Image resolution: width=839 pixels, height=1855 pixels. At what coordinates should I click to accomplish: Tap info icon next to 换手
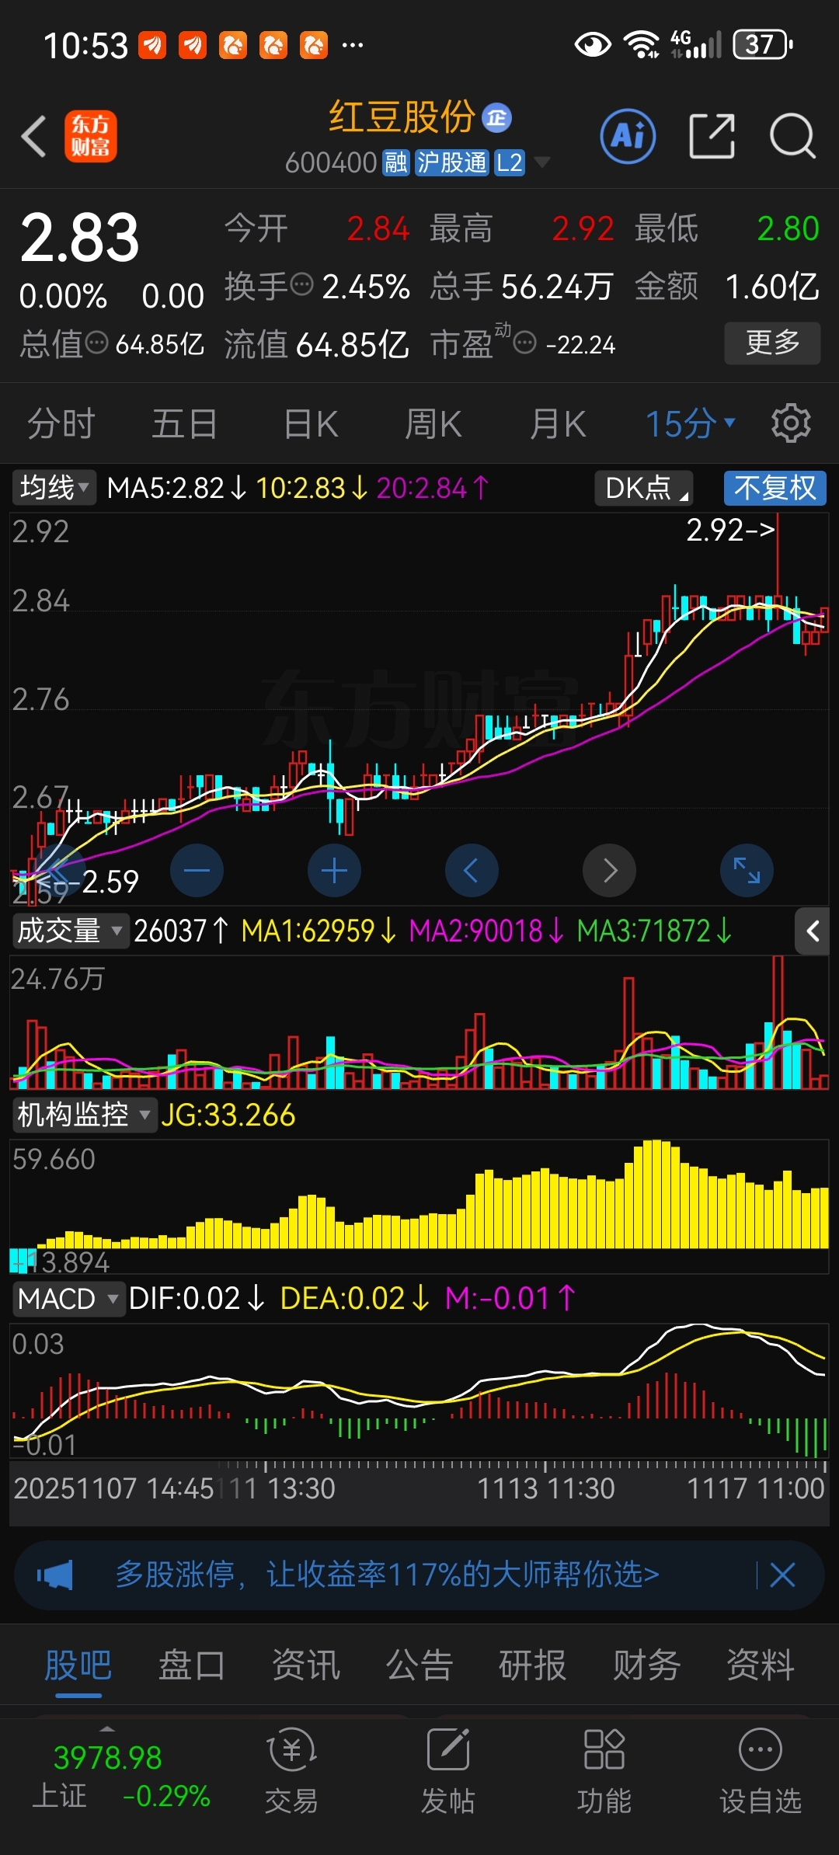pos(301,284)
